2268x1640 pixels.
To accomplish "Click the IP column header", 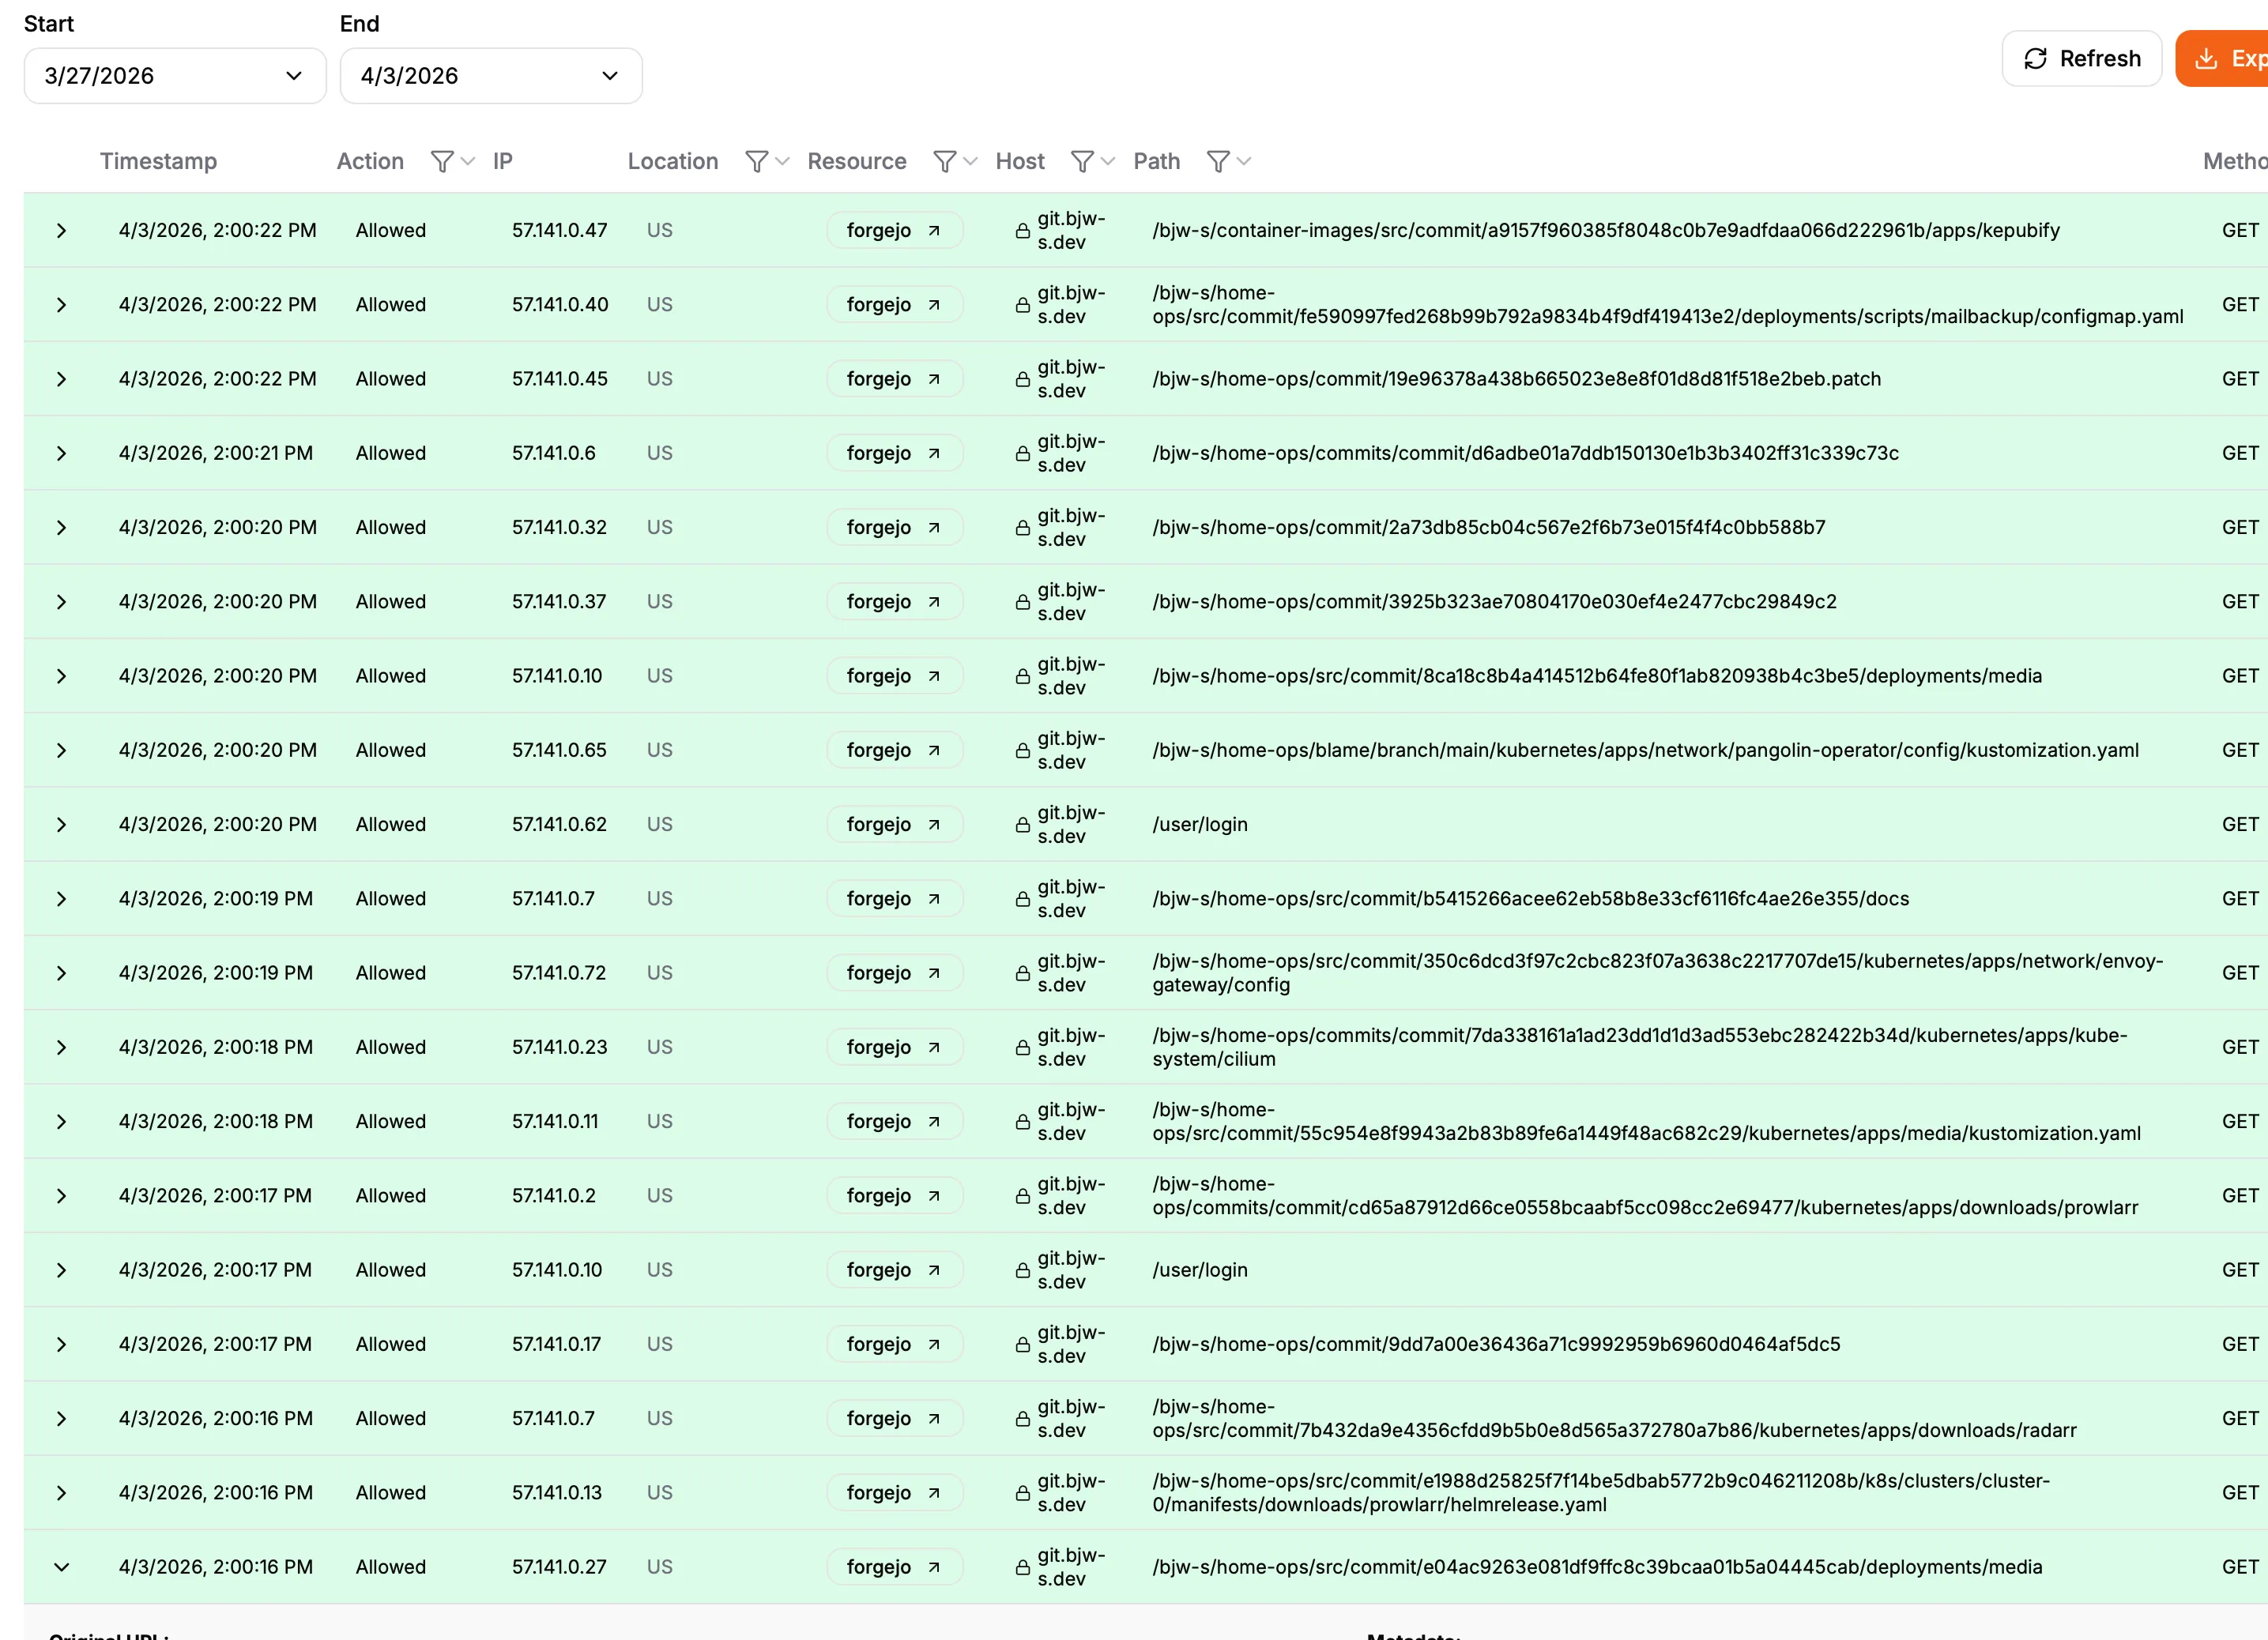I will coord(503,162).
